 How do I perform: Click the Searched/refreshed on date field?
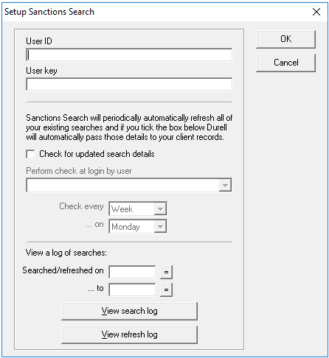click(x=132, y=272)
